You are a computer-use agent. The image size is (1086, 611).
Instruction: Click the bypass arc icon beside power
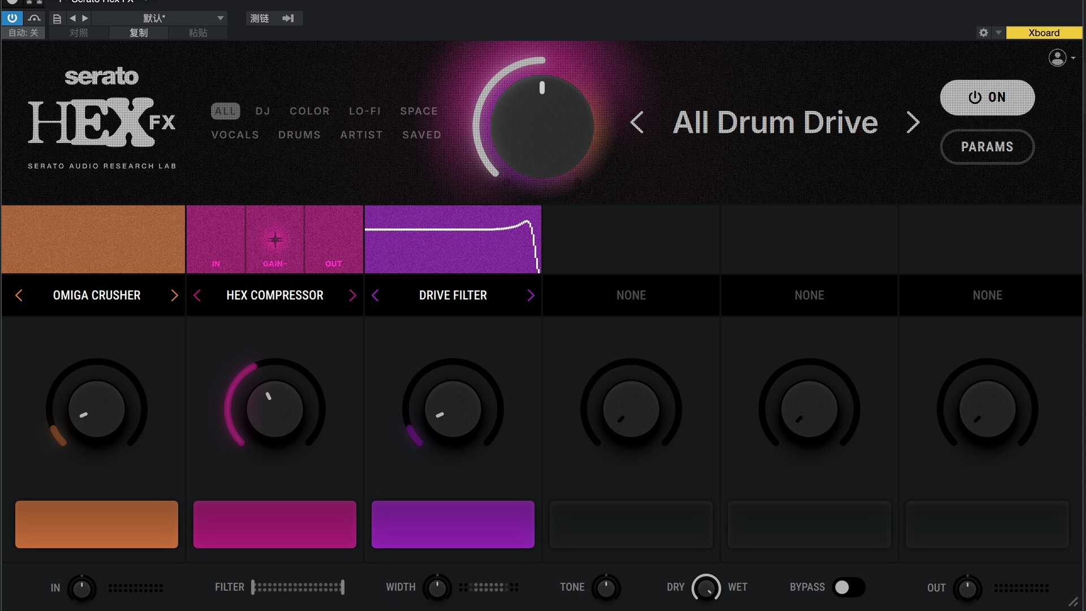(34, 18)
